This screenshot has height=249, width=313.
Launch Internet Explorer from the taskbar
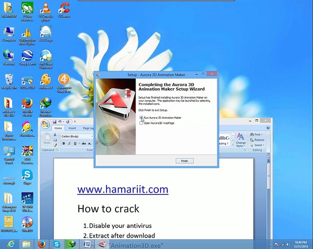pos(11,244)
